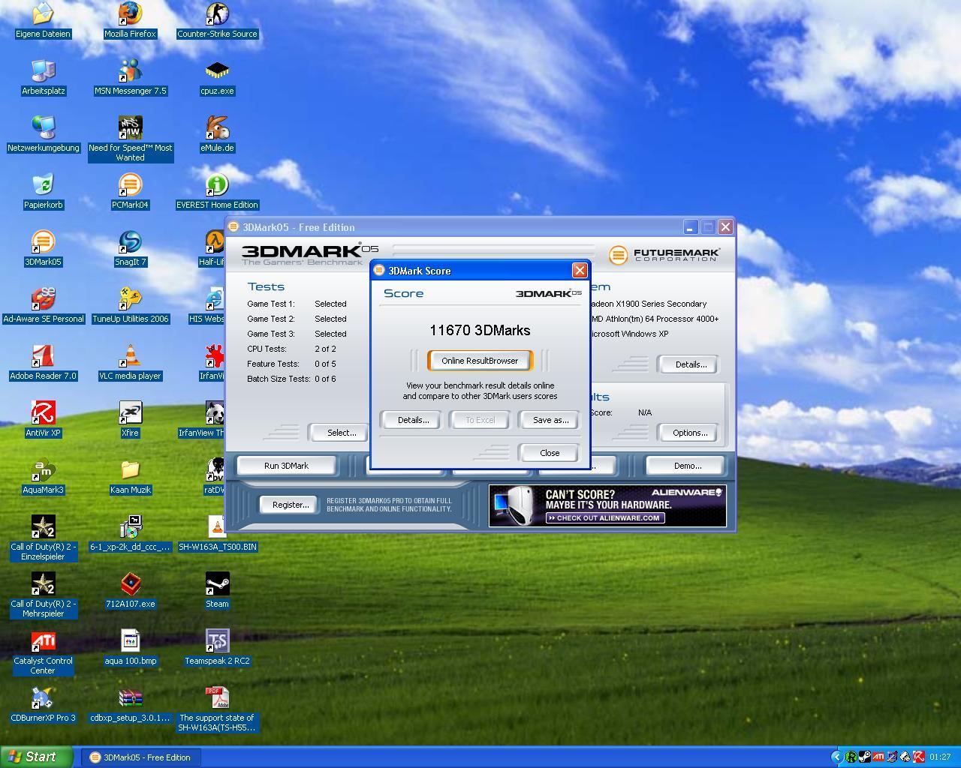Click the Xfire desktop icon
This screenshot has height=768, width=961.
(130, 412)
